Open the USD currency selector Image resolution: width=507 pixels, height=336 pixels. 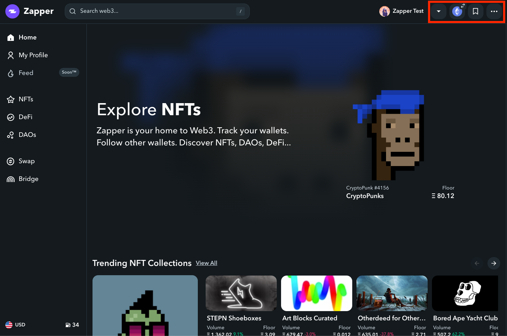[x=15, y=325]
